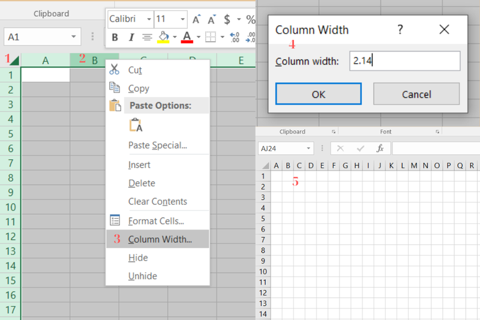Click the center align icon in mini toolbar
The width and height of the screenshot is (480, 320).
147,37
